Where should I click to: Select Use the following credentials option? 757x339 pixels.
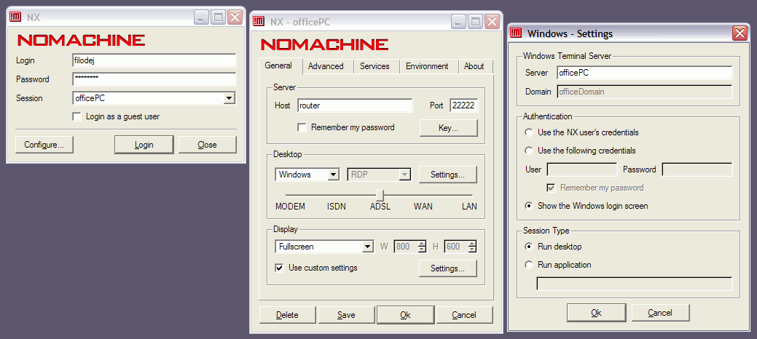[529, 151]
